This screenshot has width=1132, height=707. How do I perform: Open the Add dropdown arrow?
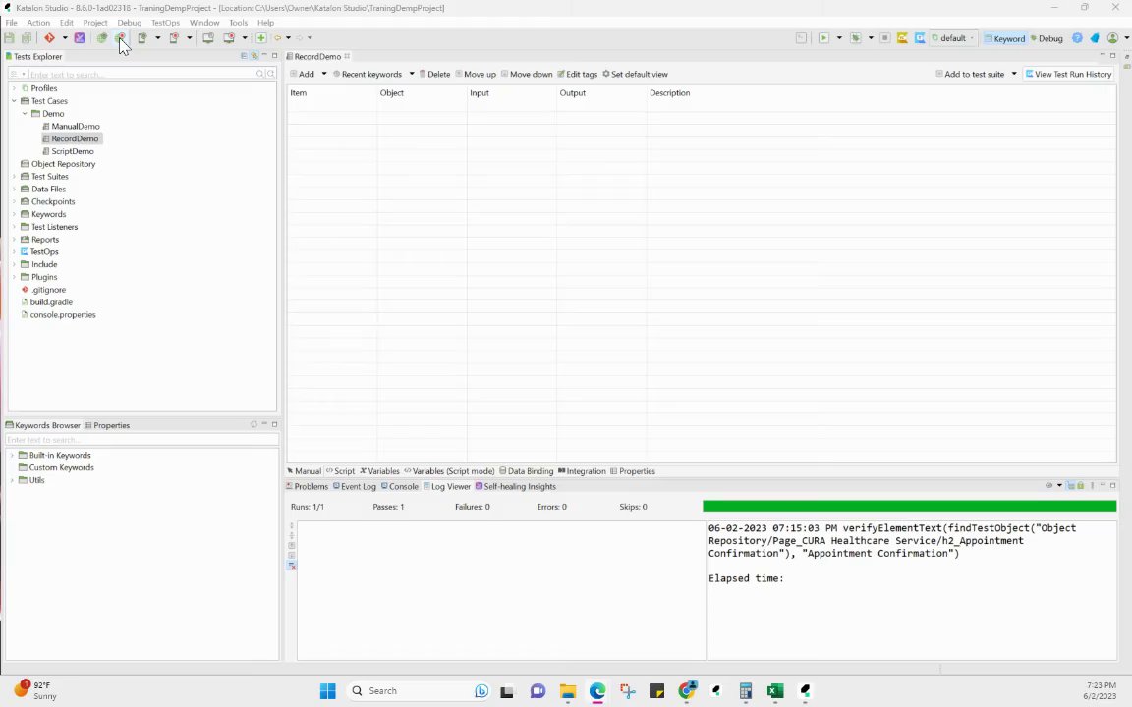pyautogui.click(x=324, y=74)
